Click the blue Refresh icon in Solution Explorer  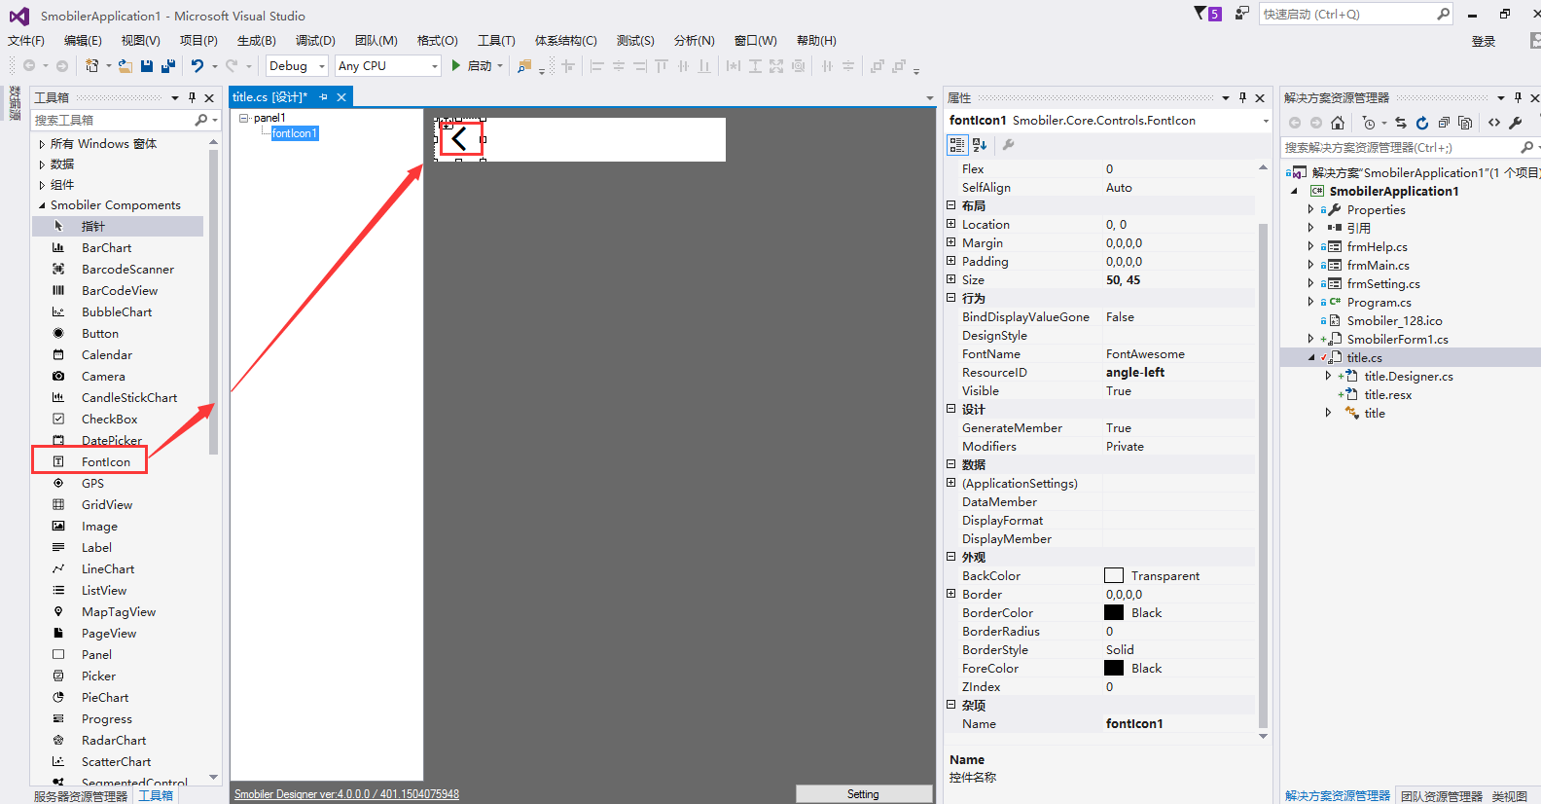tap(1422, 123)
